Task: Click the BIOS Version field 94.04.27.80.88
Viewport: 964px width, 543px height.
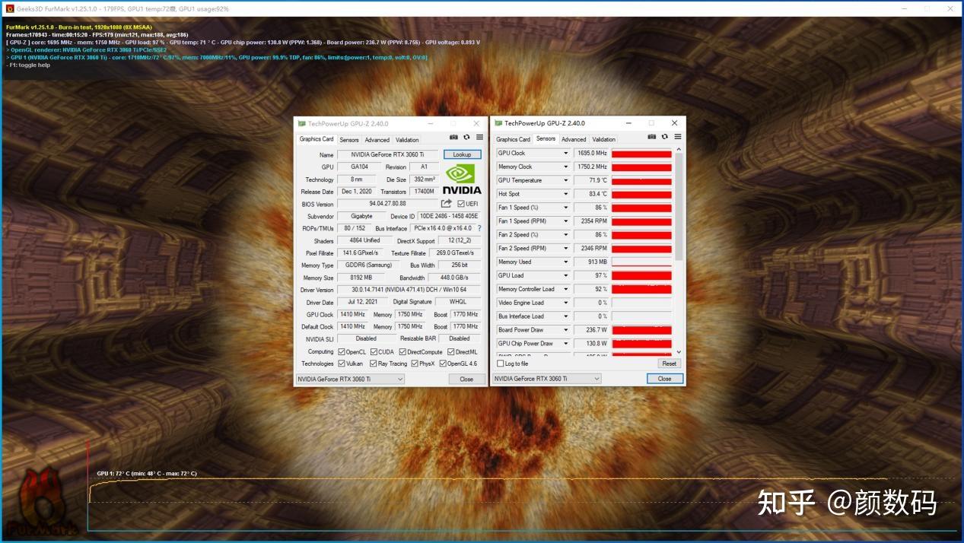Action: tap(387, 204)
